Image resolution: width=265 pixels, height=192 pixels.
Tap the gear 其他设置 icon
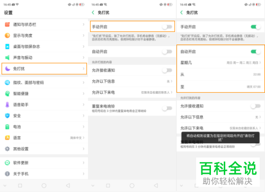tap(7, 149)
